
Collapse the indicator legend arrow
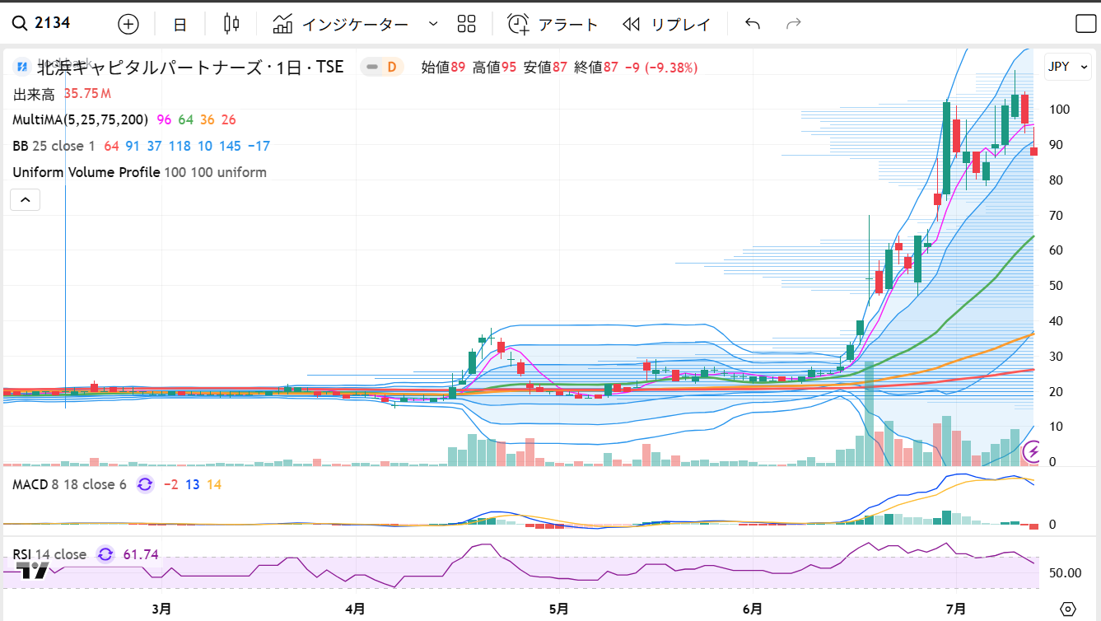point(26,199)
